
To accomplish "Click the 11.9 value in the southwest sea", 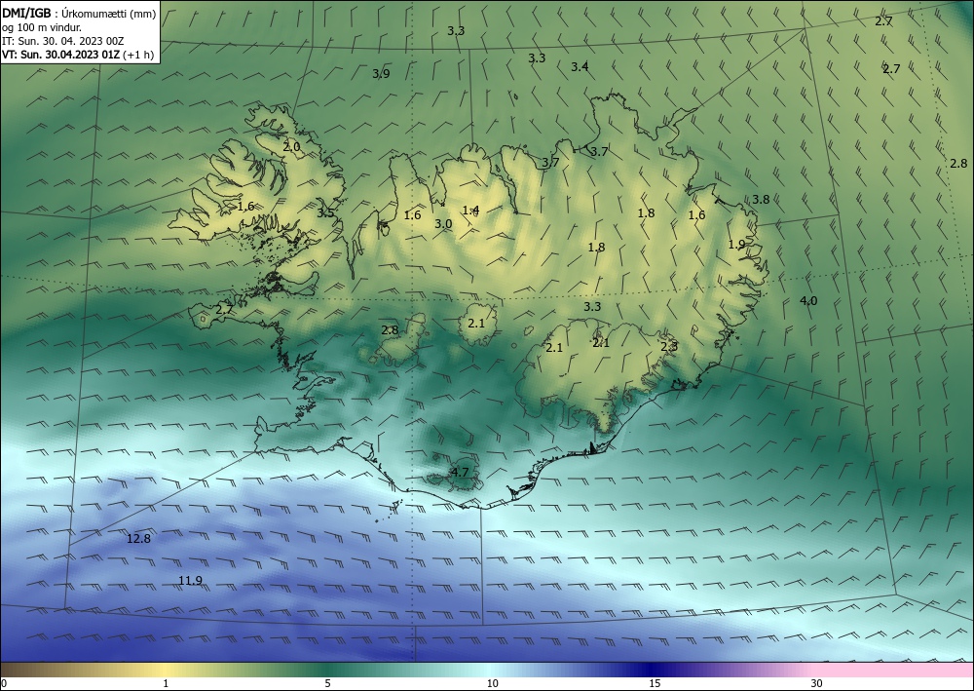I will [x=190, y=581].
